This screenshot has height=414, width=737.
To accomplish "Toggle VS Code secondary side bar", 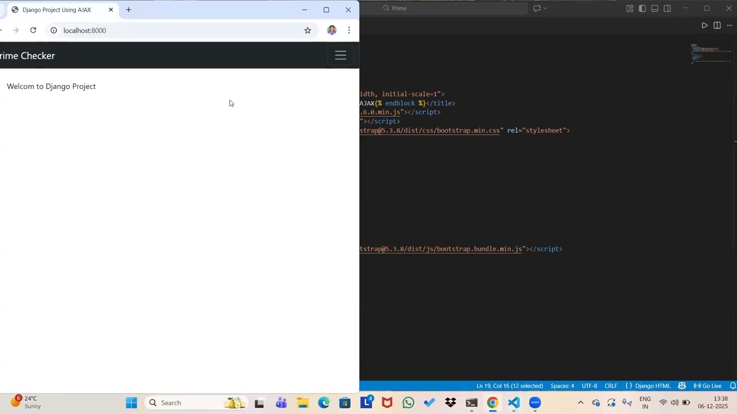I will point(667,8).
